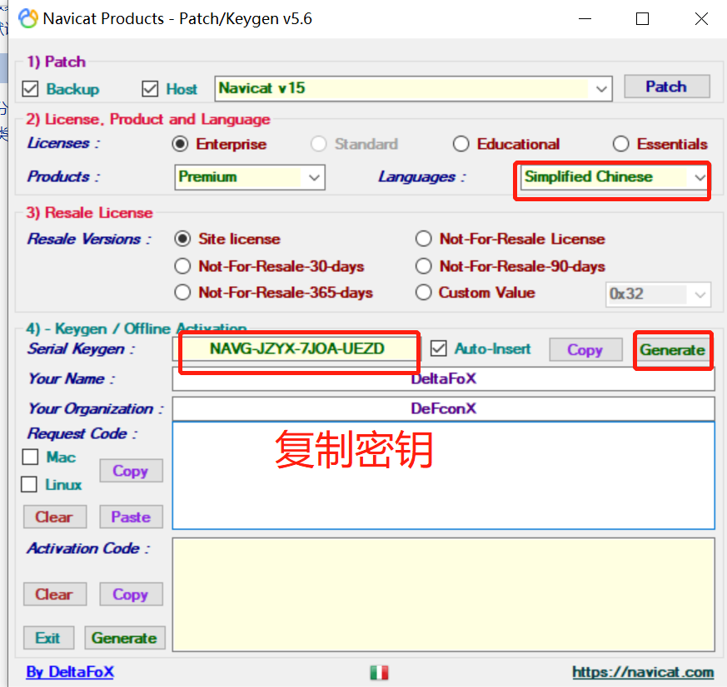The image size is (727, 687).
Task: Select Not-For-Resale-90-days option
Action: (423, 266)
